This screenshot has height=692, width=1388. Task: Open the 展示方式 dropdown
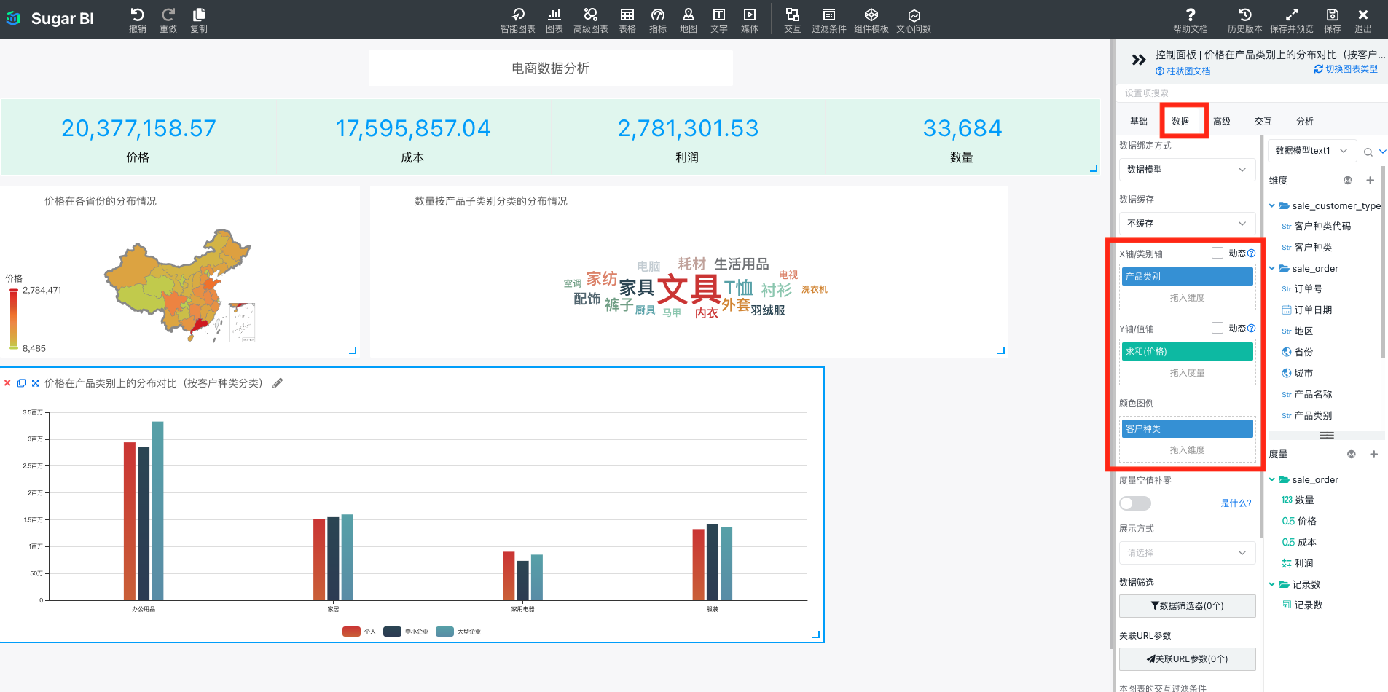[1188, 553]
